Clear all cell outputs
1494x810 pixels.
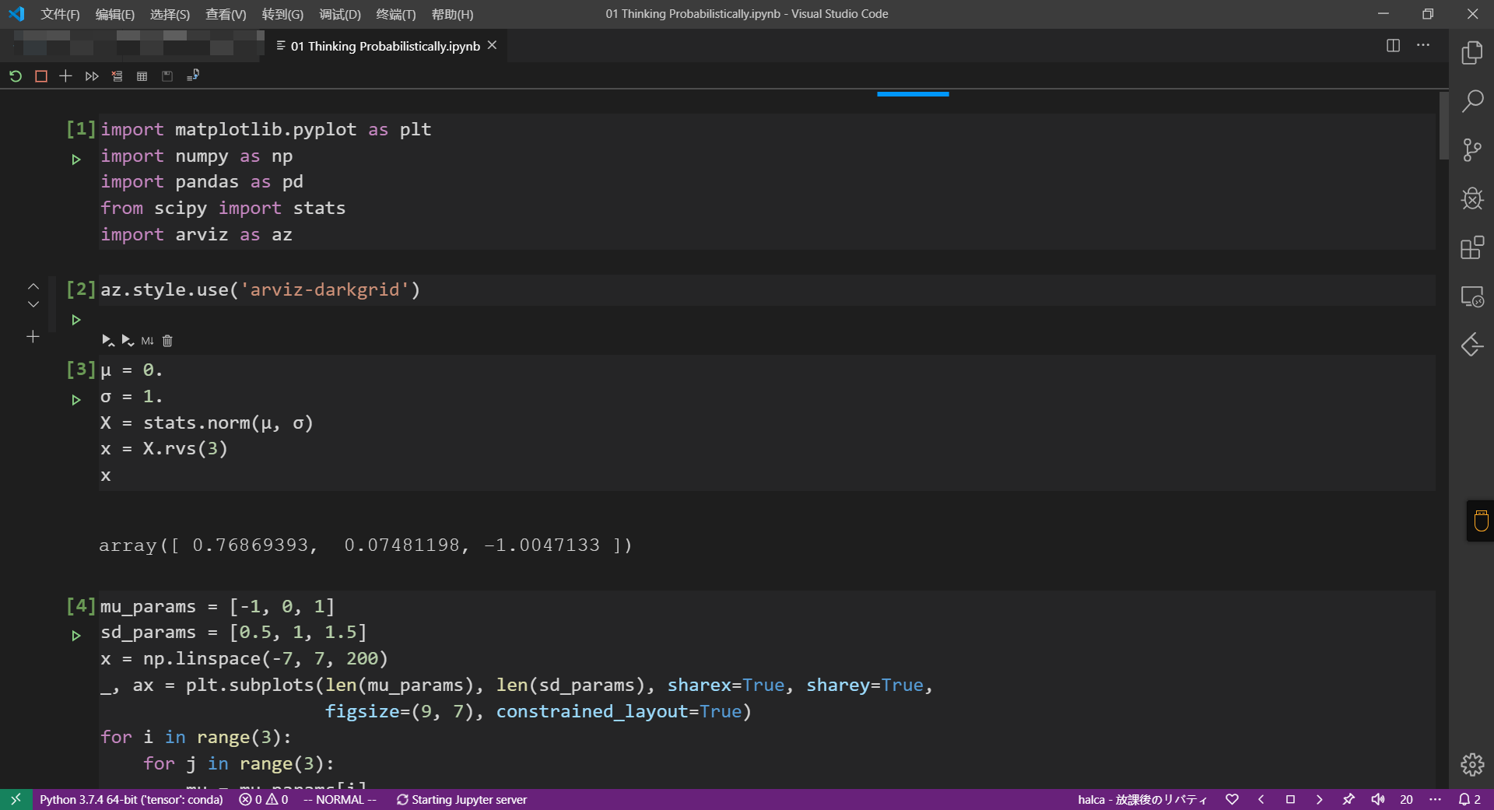coord(117,76)
